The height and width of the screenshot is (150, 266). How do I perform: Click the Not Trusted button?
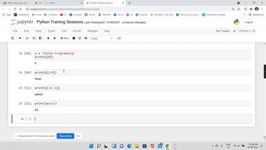[223, 31]
